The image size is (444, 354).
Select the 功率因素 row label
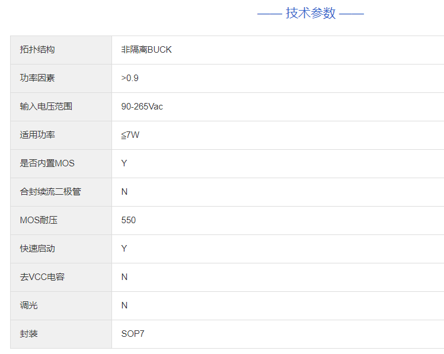tap(37, 78)
